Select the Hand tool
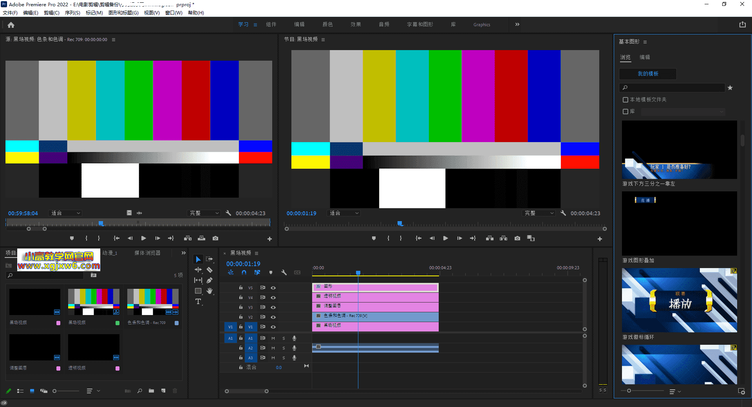Viewport: 752px width, 407px height. coord(210,291)
